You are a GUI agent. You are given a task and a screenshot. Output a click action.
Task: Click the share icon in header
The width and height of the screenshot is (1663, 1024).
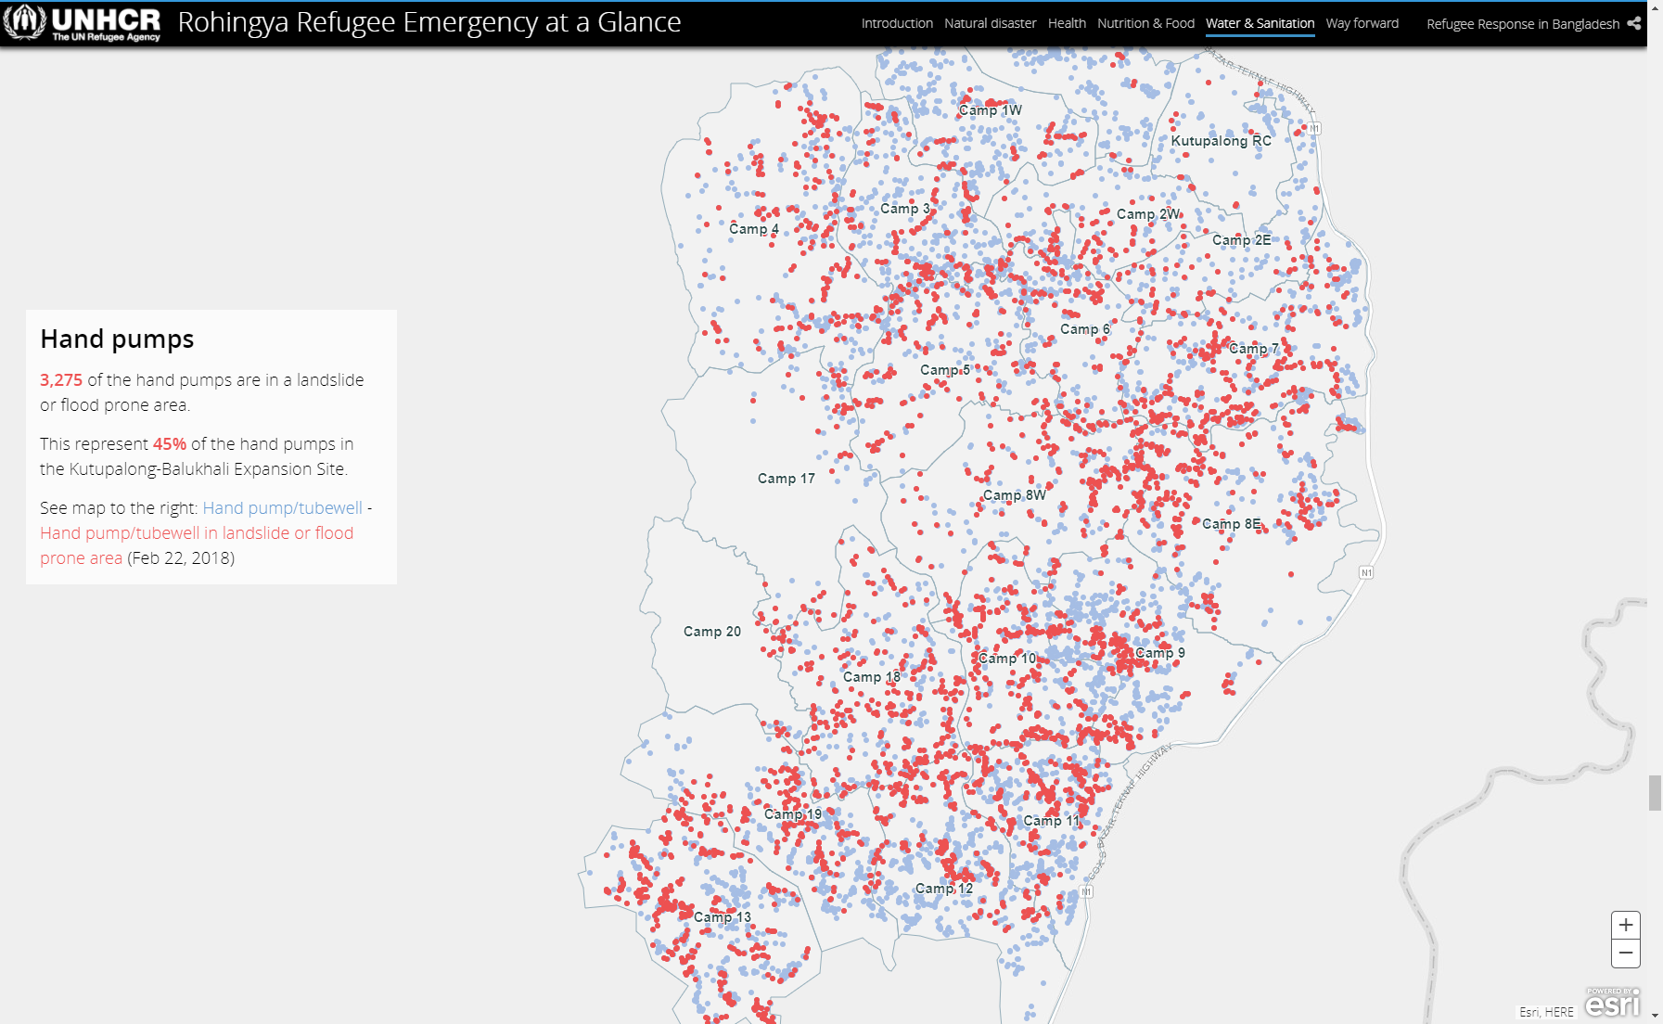pyautogui.click(x=1634, y=23)
